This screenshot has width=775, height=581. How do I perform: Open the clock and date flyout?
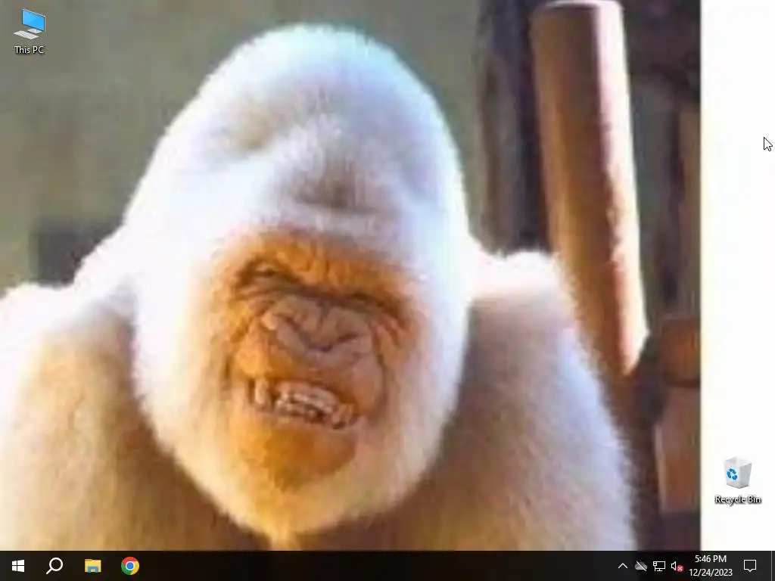[710, 566]
